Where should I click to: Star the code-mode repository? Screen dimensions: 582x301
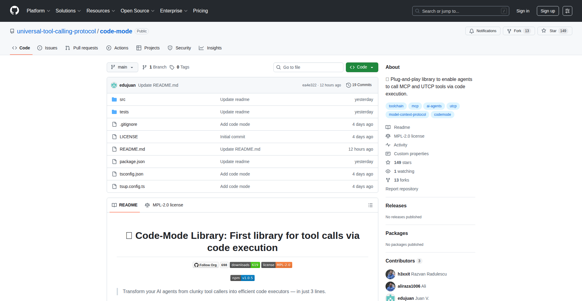554,31
